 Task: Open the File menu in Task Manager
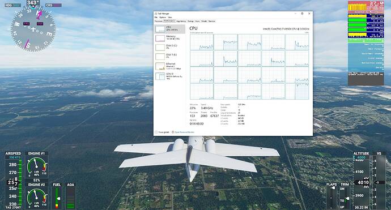[x=156, y=18]
